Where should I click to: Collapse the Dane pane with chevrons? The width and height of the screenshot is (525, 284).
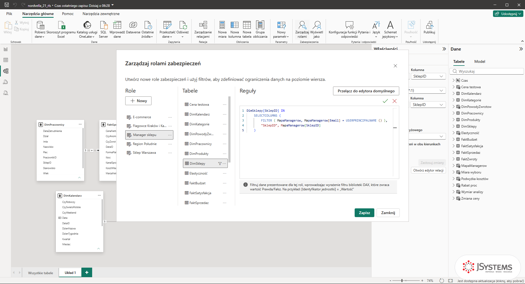521,49
